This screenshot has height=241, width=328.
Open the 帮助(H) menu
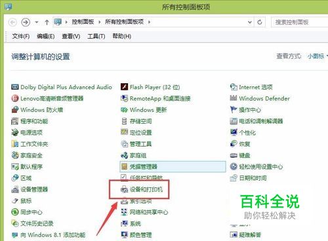pos(122,36)
